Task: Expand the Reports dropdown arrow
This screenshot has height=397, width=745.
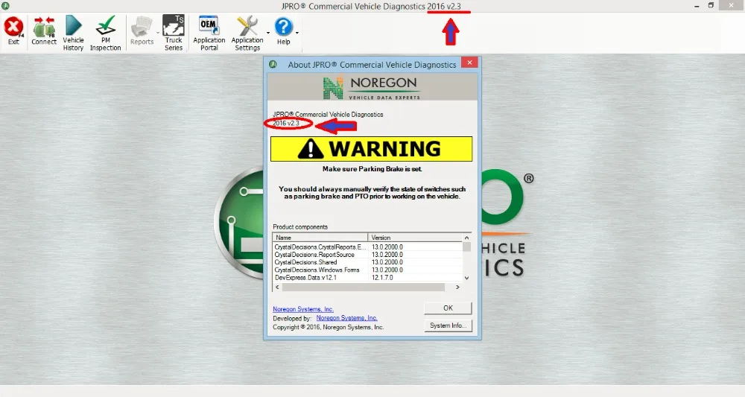Action: [x=158, y=33]
